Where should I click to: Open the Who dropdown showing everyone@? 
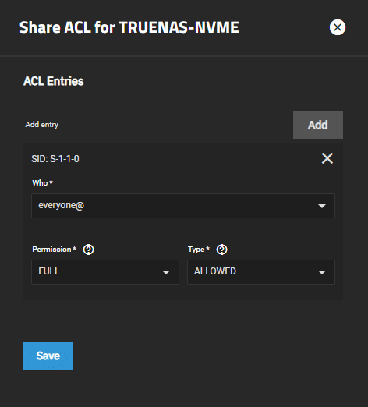point(183,206)
